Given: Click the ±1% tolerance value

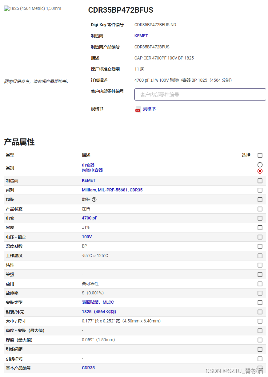Looking at the screenshot, I should [86, 227].
